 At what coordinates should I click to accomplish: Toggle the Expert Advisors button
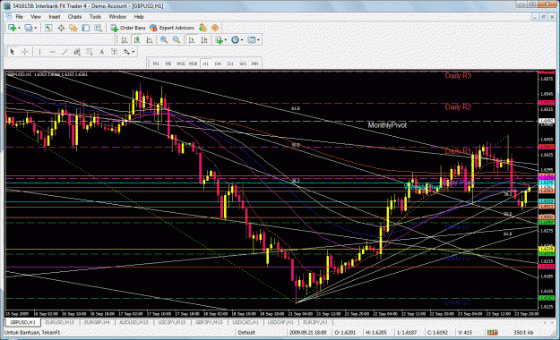tap(172, 28)
